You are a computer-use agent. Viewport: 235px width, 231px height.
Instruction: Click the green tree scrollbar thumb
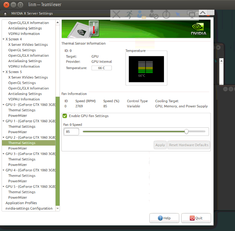coord(57,151)
